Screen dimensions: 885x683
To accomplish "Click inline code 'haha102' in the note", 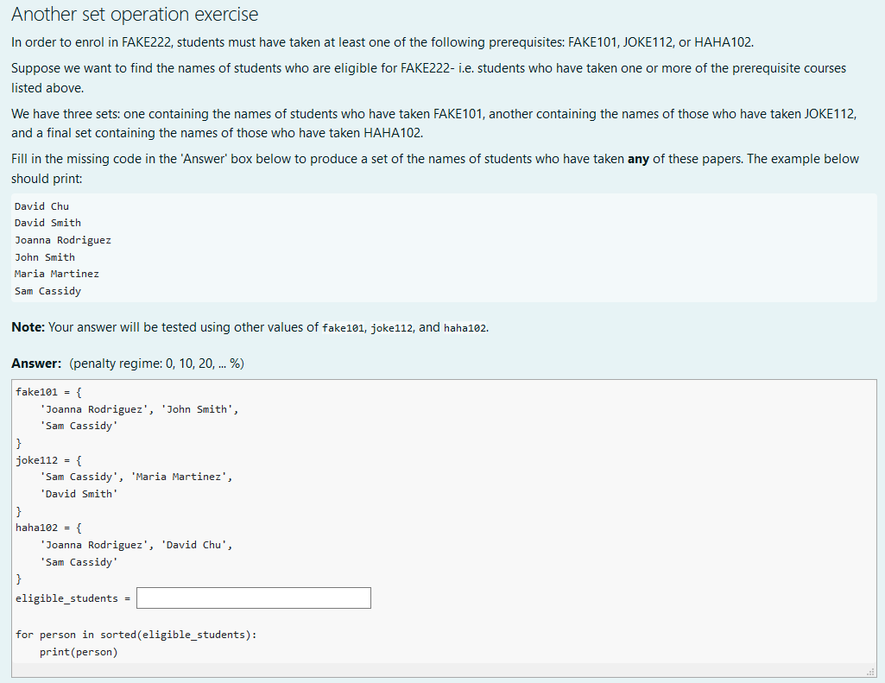I will [465, 328].
